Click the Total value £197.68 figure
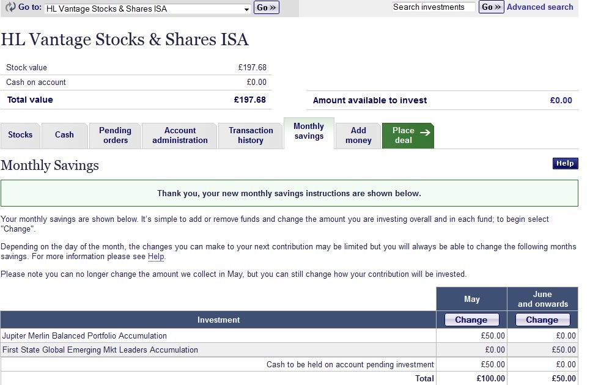 click(250, 100)
